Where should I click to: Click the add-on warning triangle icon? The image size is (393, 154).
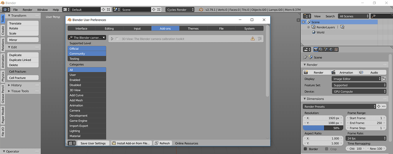click(x=253, y=39)
